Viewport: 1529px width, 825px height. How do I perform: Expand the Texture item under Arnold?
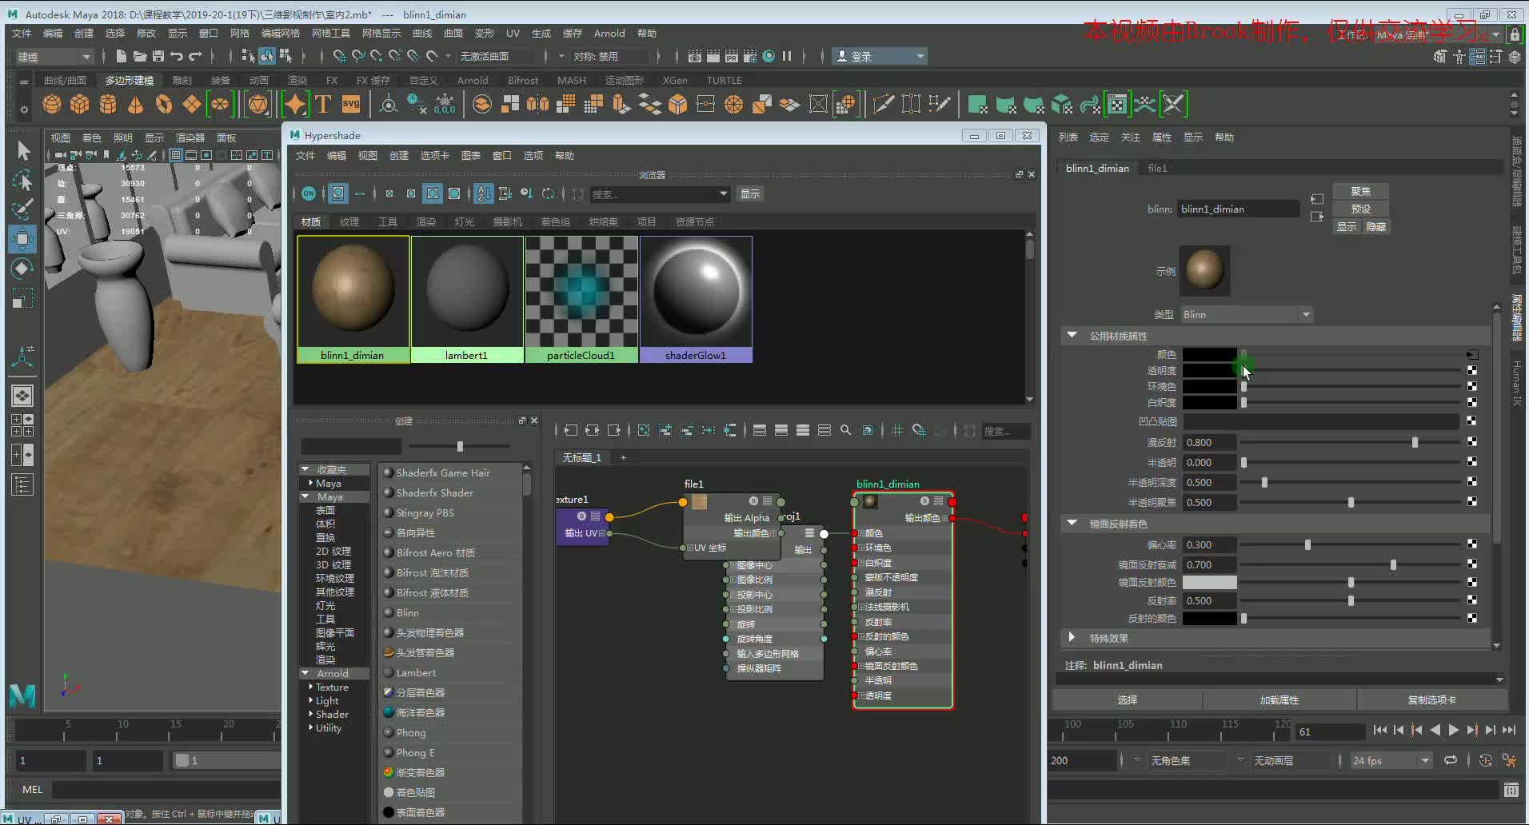coord(310,687)
